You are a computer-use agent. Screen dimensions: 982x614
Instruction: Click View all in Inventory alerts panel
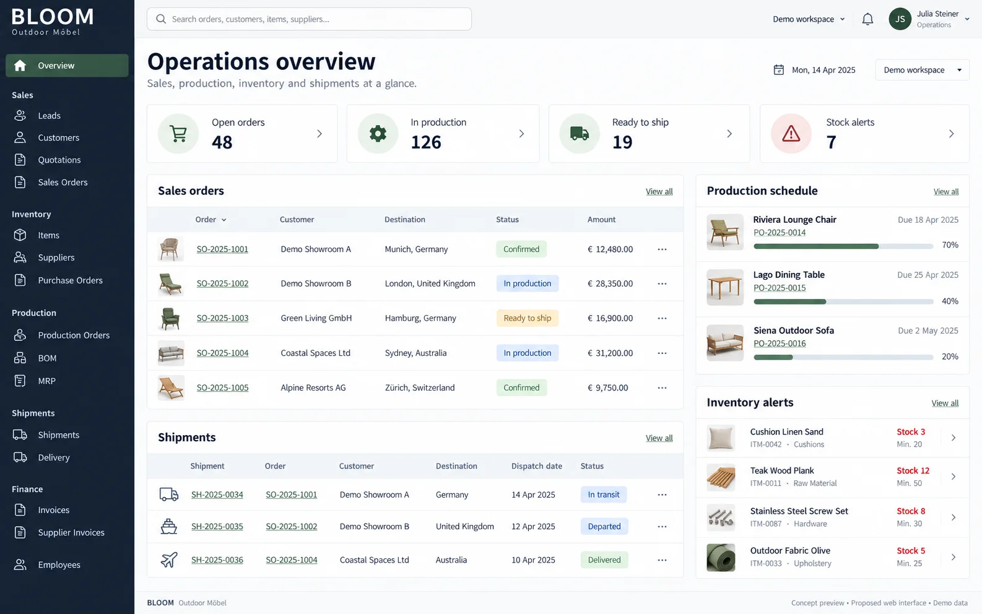point(945,404)
